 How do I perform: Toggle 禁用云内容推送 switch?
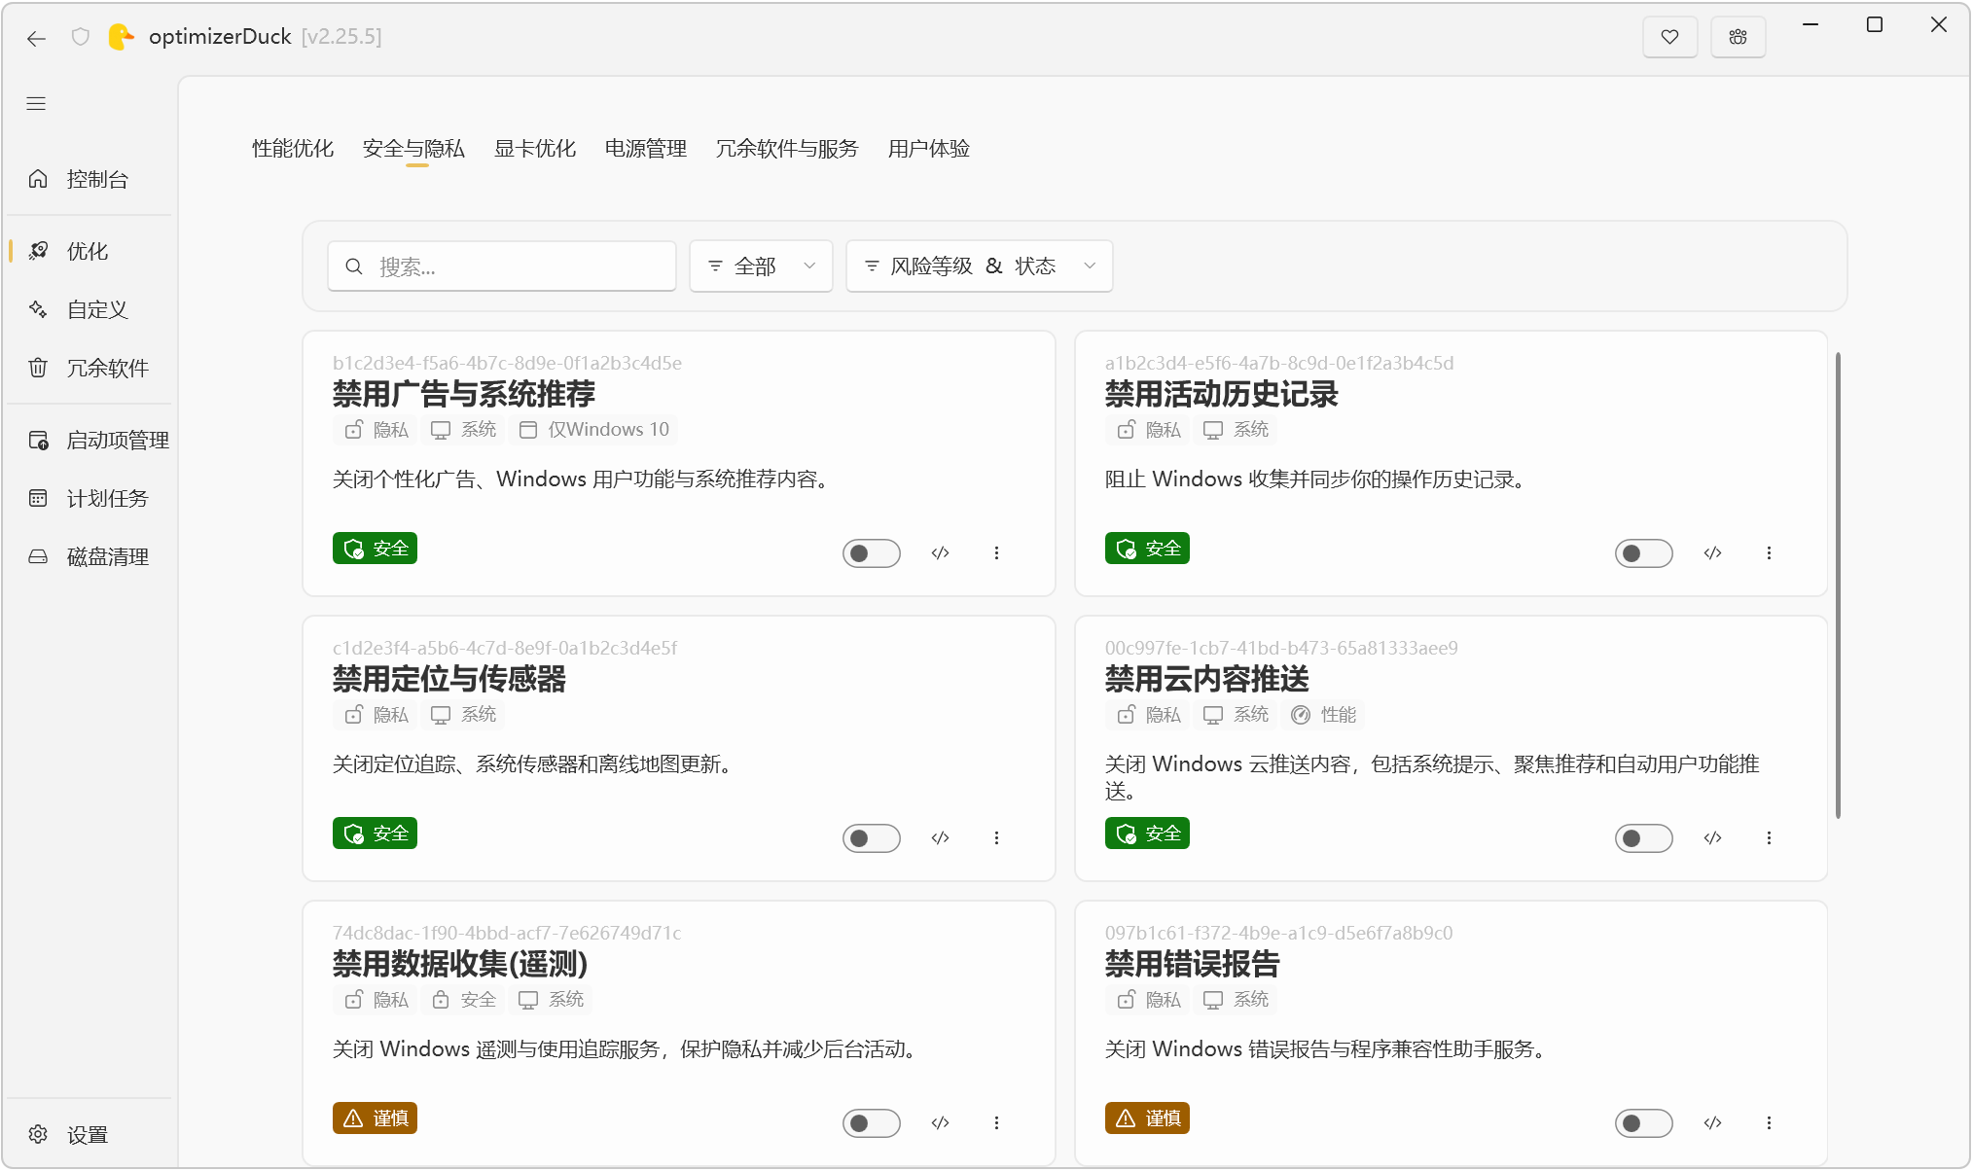point(1644,838)
